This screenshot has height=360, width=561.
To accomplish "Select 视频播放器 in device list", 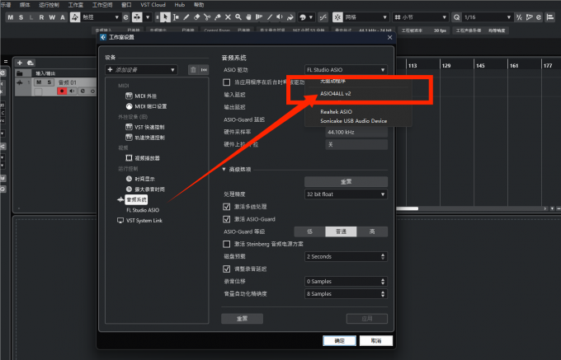I will point(143,158).
